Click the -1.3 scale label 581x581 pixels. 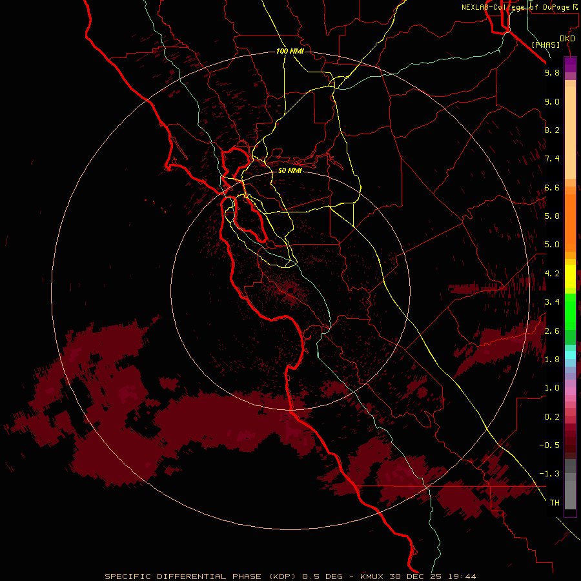click(549, 474)
